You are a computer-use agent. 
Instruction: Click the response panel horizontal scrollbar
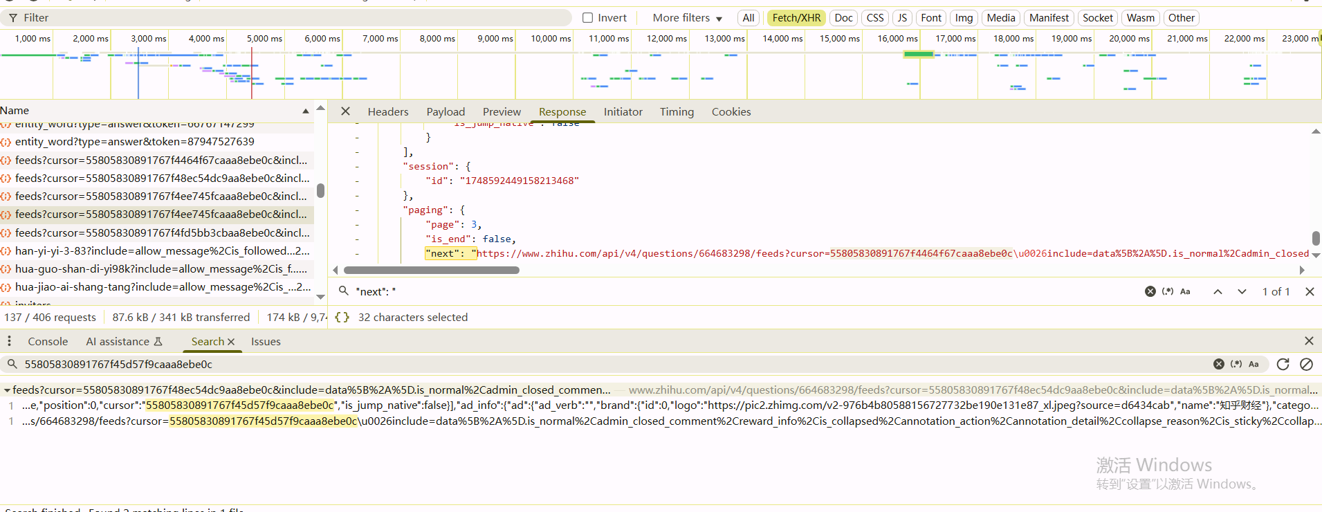431,270
